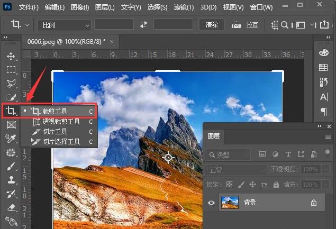Image resolution: width=336 pixels, height=229 pixels.
Task: Select the Eyedropper tool
Action: tap(11, 139)
